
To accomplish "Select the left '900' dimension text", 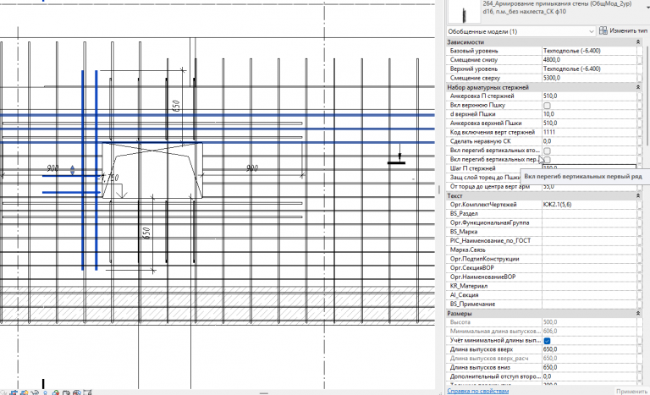I will pos(52,168).
